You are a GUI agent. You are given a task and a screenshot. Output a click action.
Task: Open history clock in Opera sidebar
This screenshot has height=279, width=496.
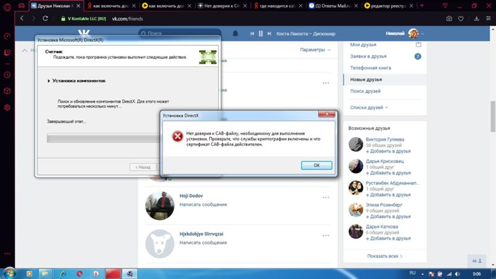coord(7,75)
